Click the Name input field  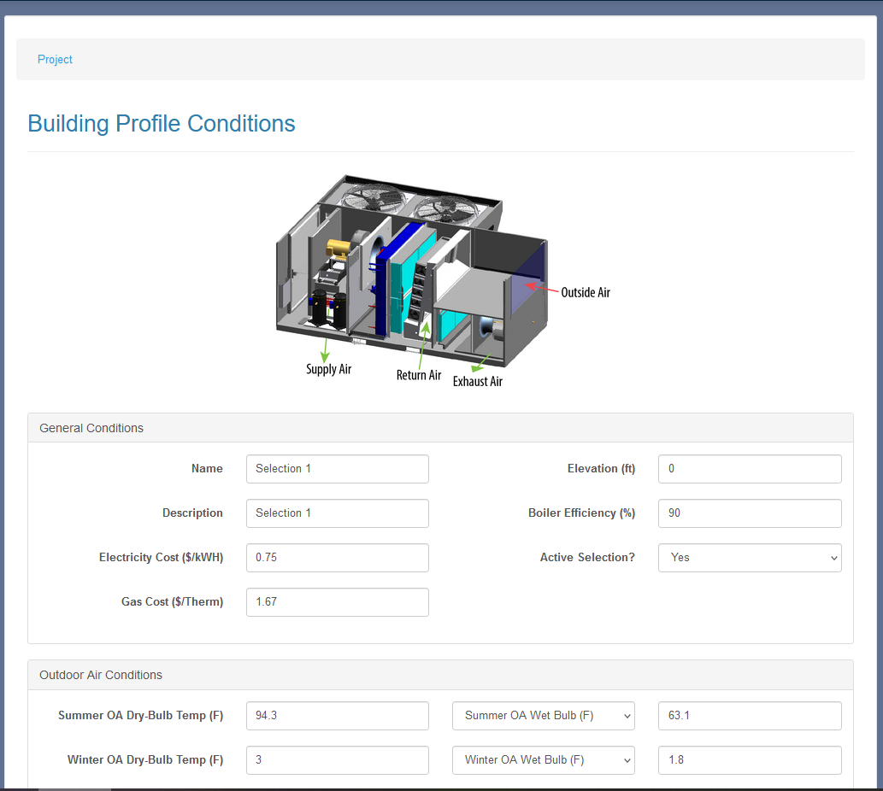(337, 469)
